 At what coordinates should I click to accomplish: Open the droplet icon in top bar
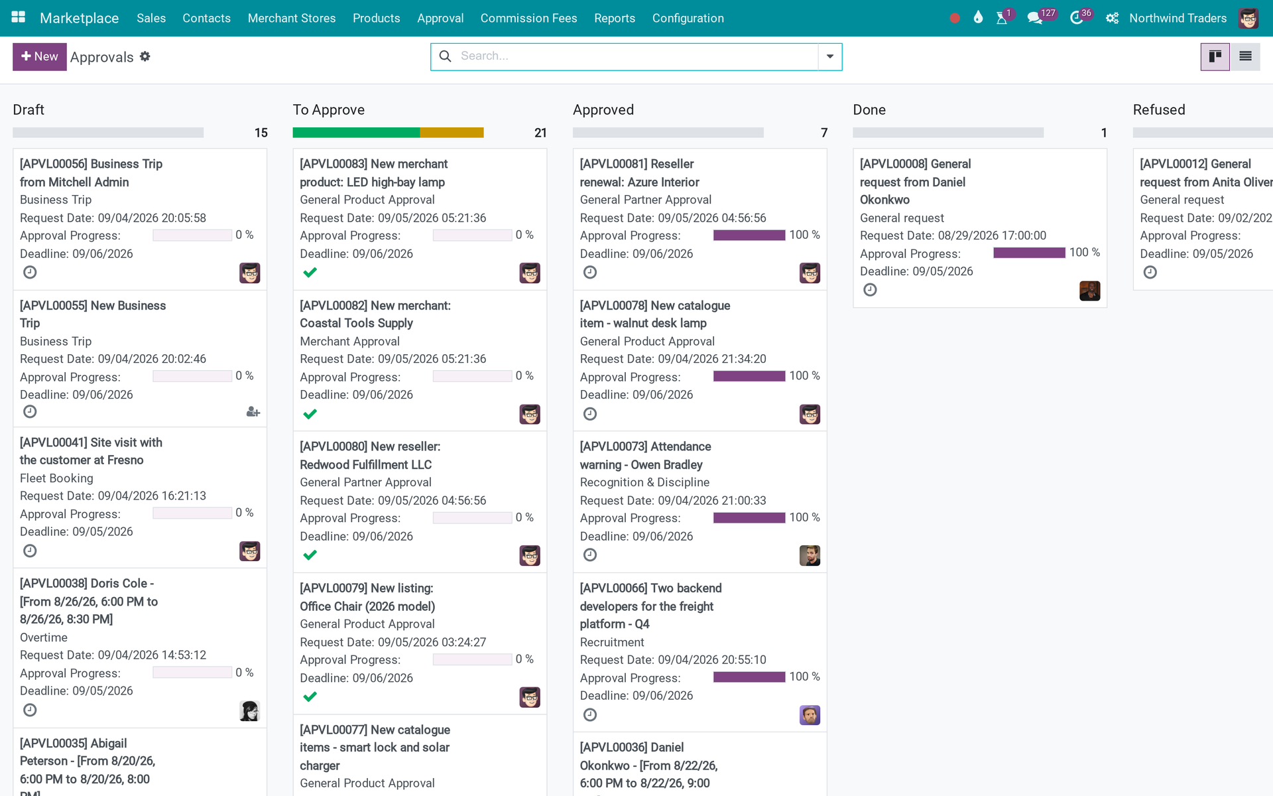978,18
